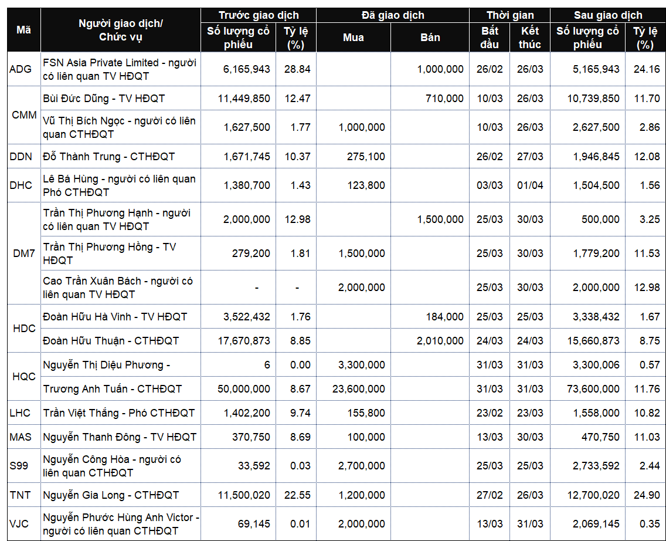Click the DM7 stock code cell
Image resolution: width=666 pixels, height=541 pixels.
(23, 253)
